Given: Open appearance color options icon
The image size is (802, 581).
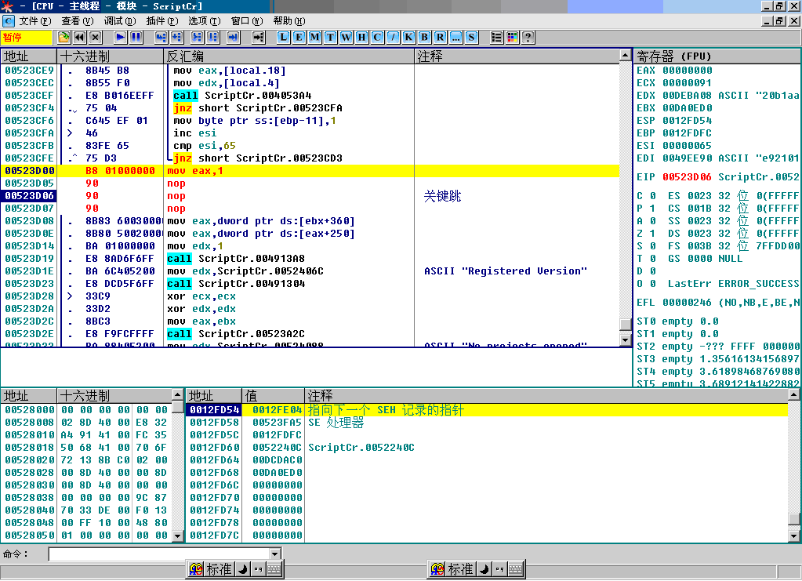Looking at the screenshot, I should pos(512,37).
